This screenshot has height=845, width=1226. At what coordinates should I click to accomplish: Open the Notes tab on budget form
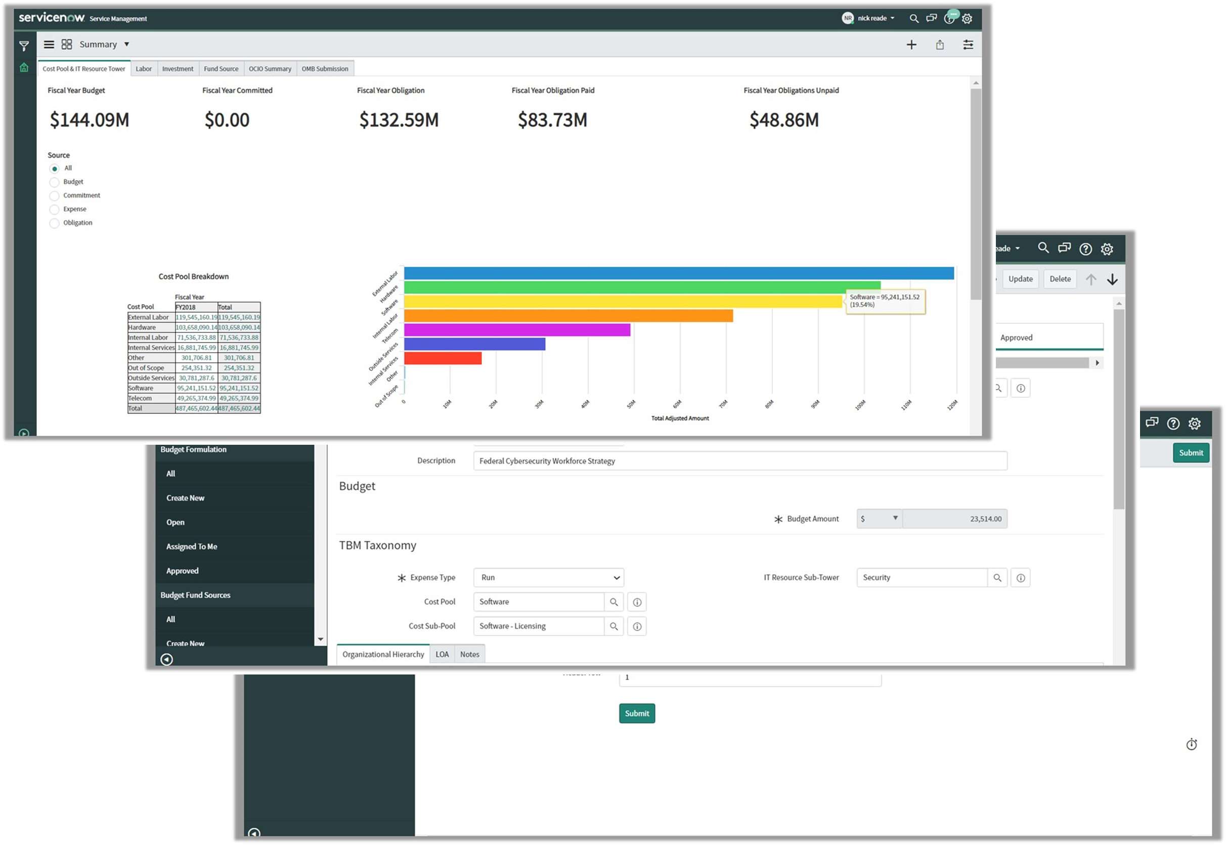click(470, 655)
